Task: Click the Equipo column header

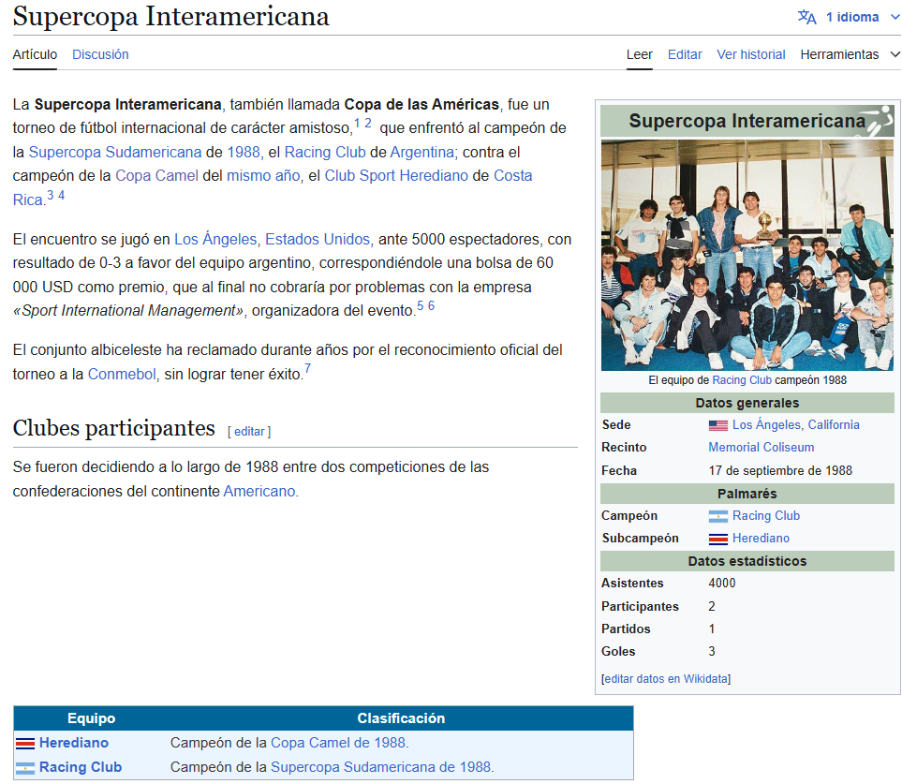Action: 92,718
